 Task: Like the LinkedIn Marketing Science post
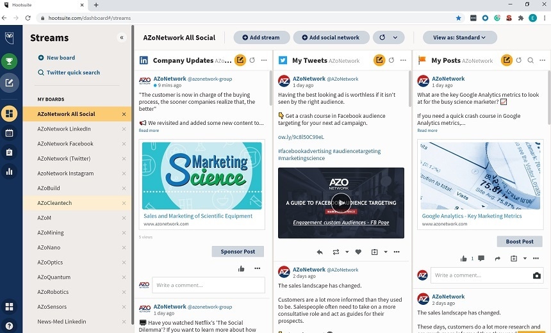(241, 269)
